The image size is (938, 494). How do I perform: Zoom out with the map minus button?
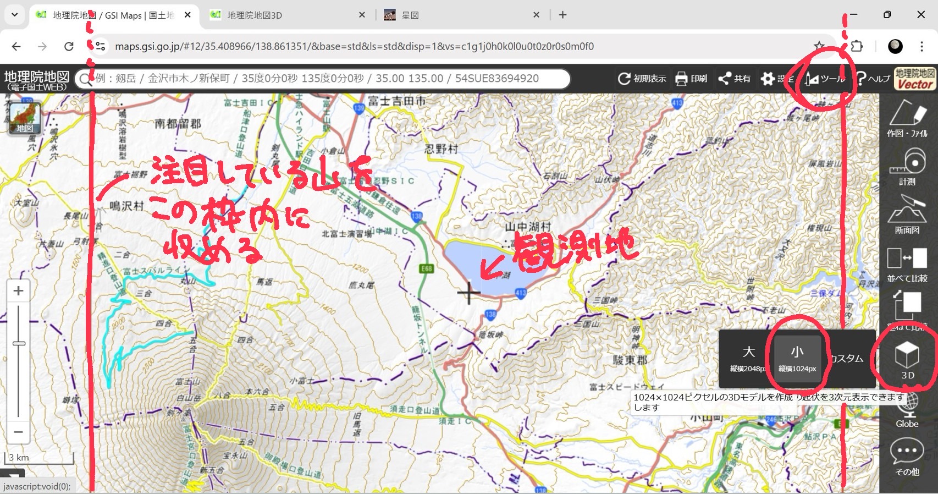pyautogui.click(x=18, y=432)
